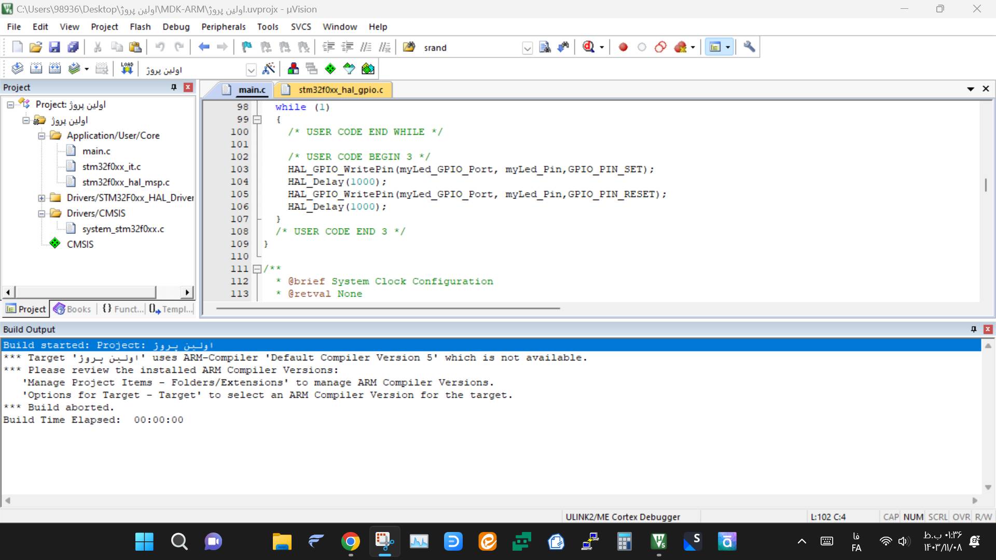
Task: Click the Open file icon
Action: point(36,47)
